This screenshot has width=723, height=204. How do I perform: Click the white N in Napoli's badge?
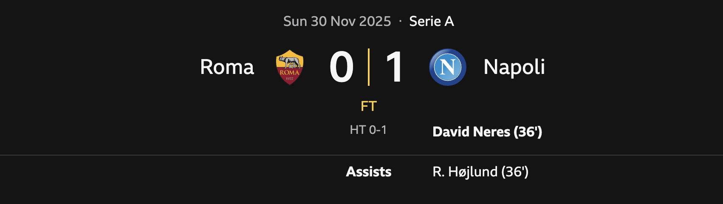tap(448, 67)
